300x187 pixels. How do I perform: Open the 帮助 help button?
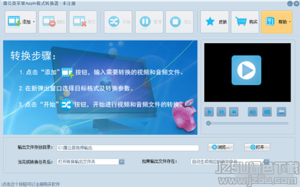coord(277,22)
